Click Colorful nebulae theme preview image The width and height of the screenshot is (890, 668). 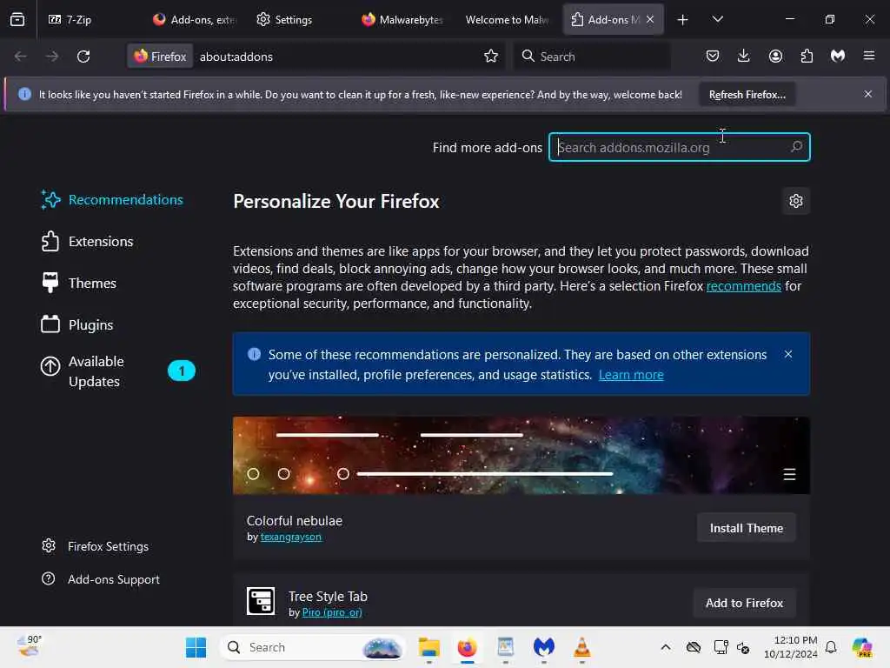[521, 456]
